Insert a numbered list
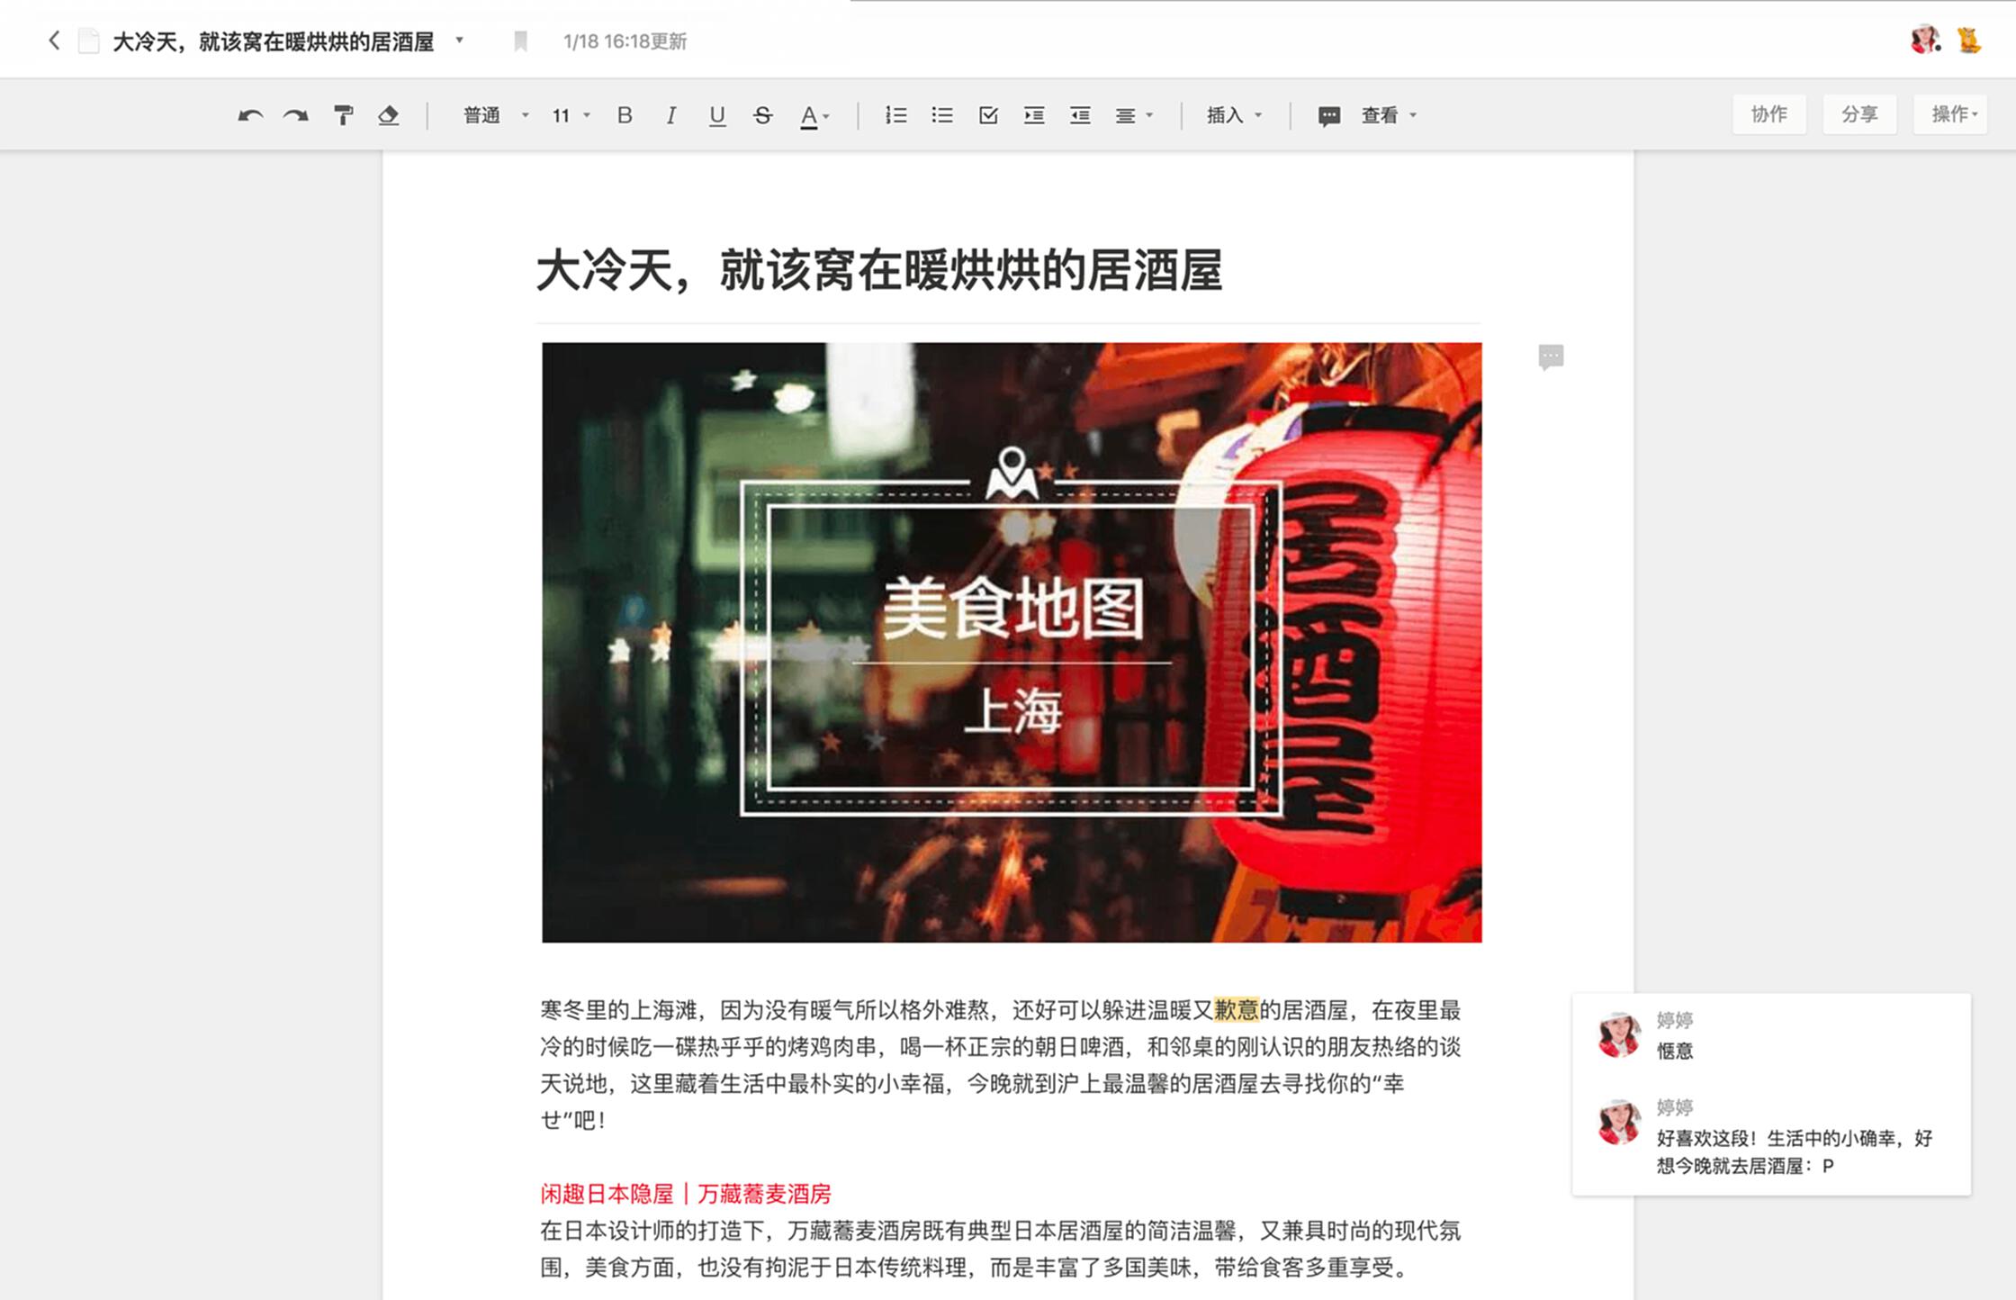 895,115
